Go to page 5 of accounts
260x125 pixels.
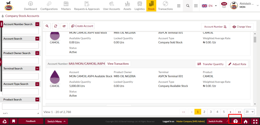[224, 112]
